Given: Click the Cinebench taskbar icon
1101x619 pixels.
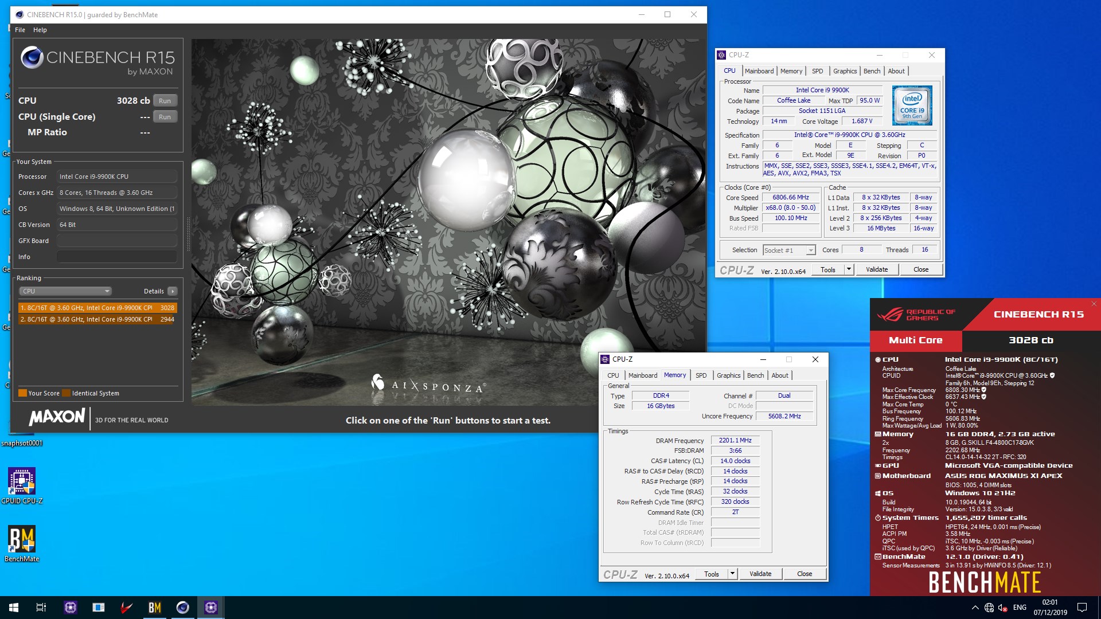Looking at the screenshot, I should point(183,608).
